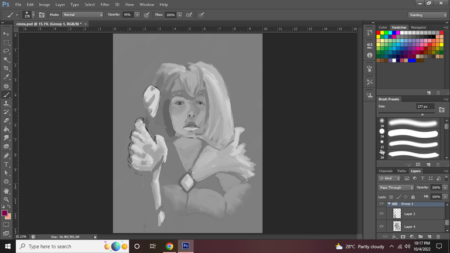Create a new group in Layers panel
This screenshot has height=253, width=450.
(x=421, y=237)
